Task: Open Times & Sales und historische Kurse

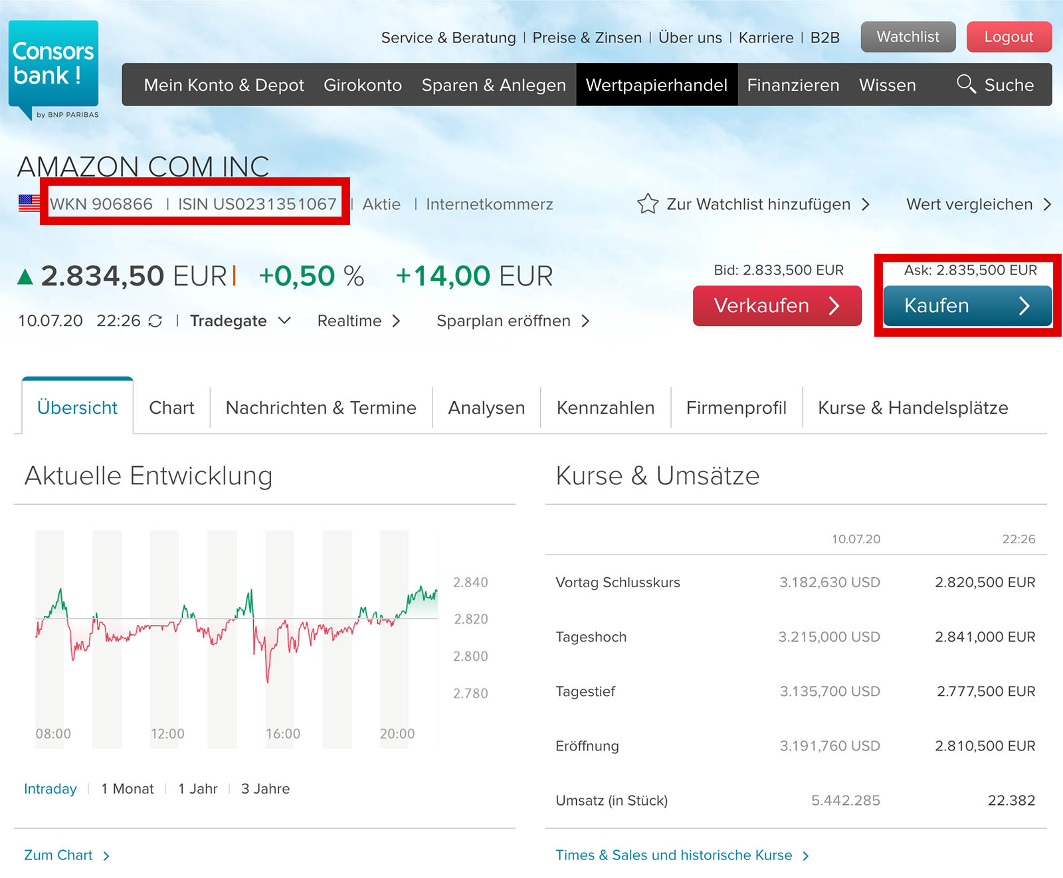Action: point(682,855)
